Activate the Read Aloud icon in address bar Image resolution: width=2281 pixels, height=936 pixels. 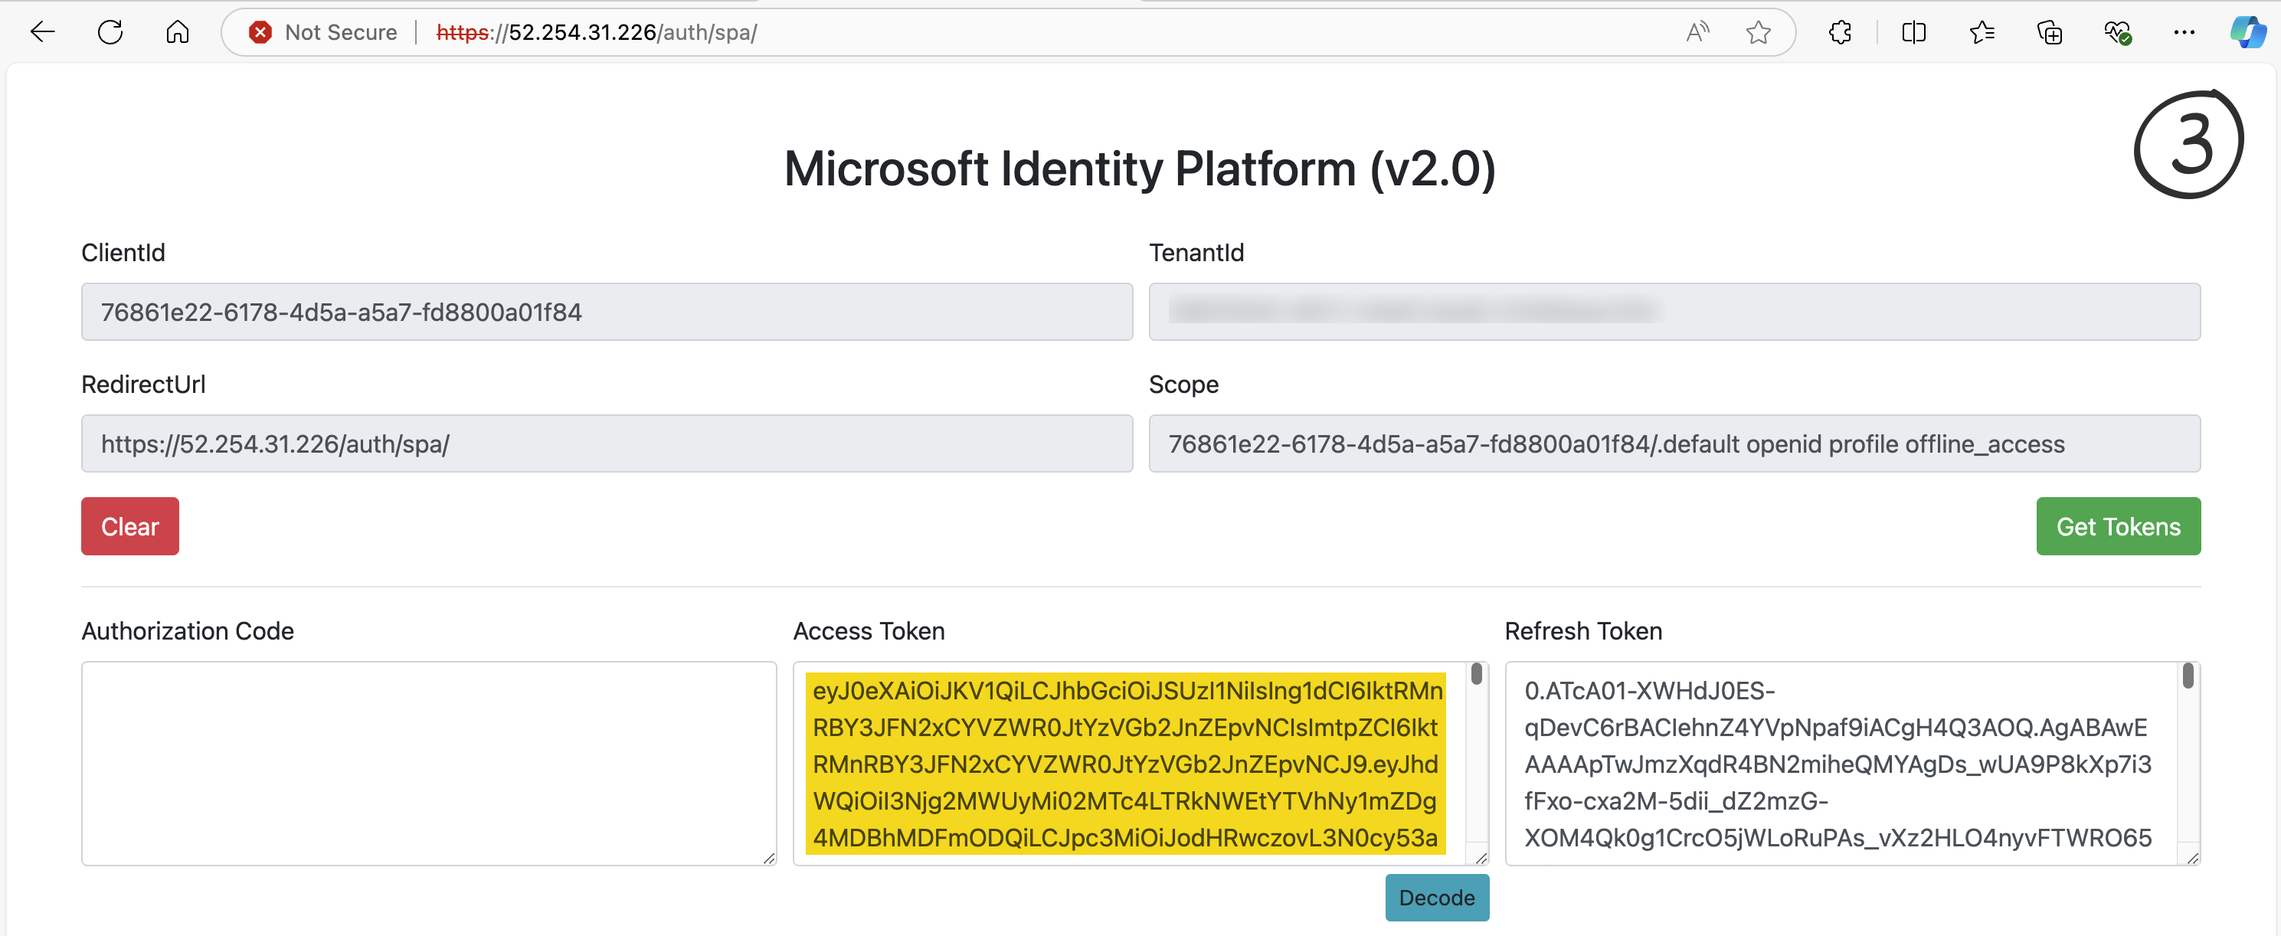pos(1697,33)
